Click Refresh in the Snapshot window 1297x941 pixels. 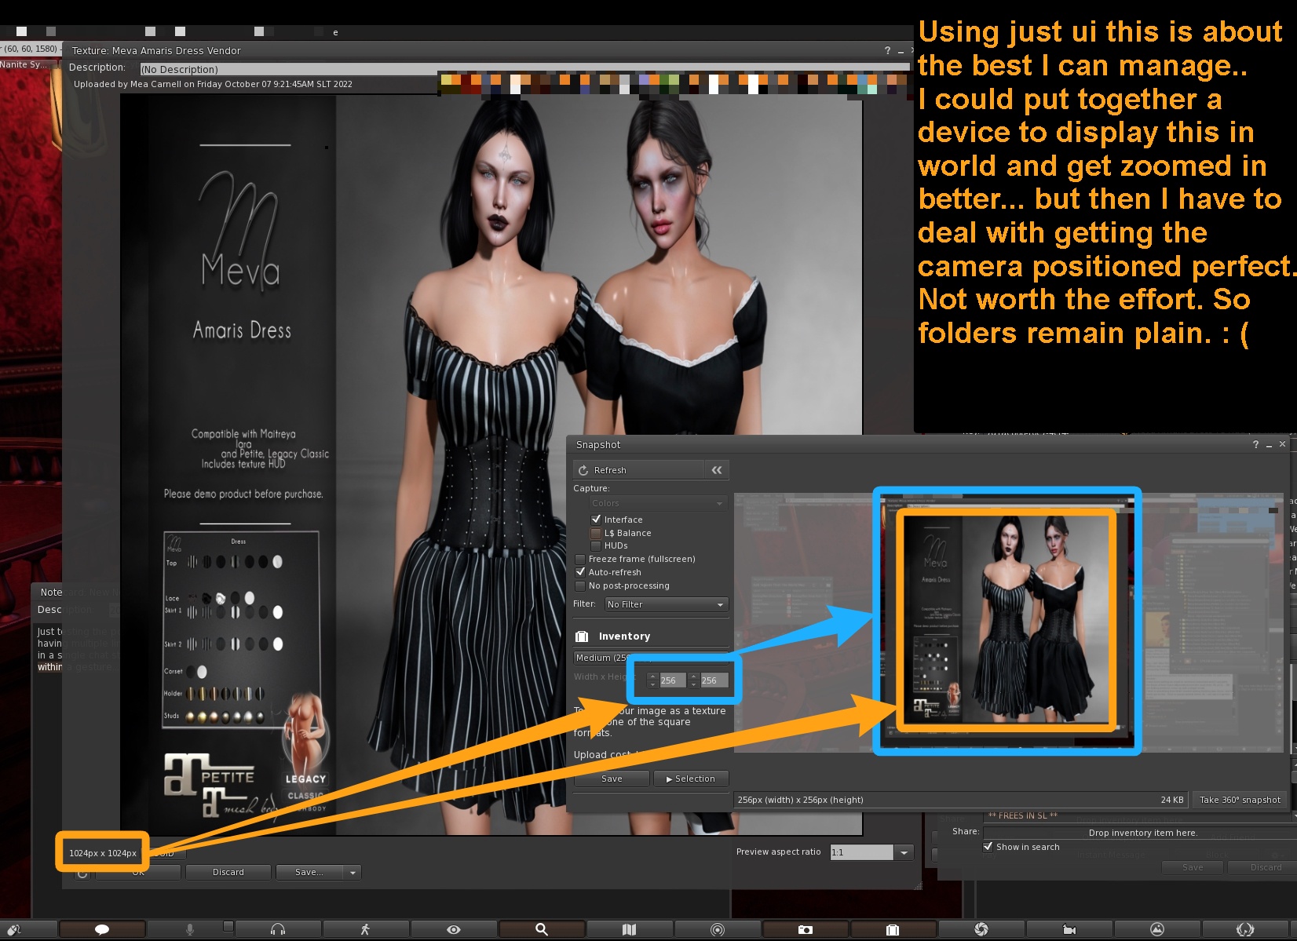[x=640, y=470]
